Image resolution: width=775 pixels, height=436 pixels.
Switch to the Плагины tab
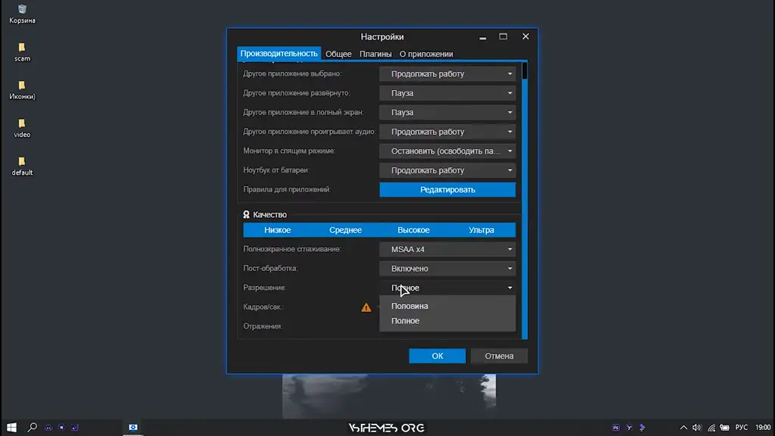(375, 54)
